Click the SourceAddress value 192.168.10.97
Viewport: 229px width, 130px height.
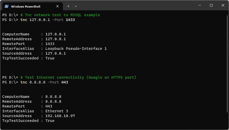coord(60,116)
